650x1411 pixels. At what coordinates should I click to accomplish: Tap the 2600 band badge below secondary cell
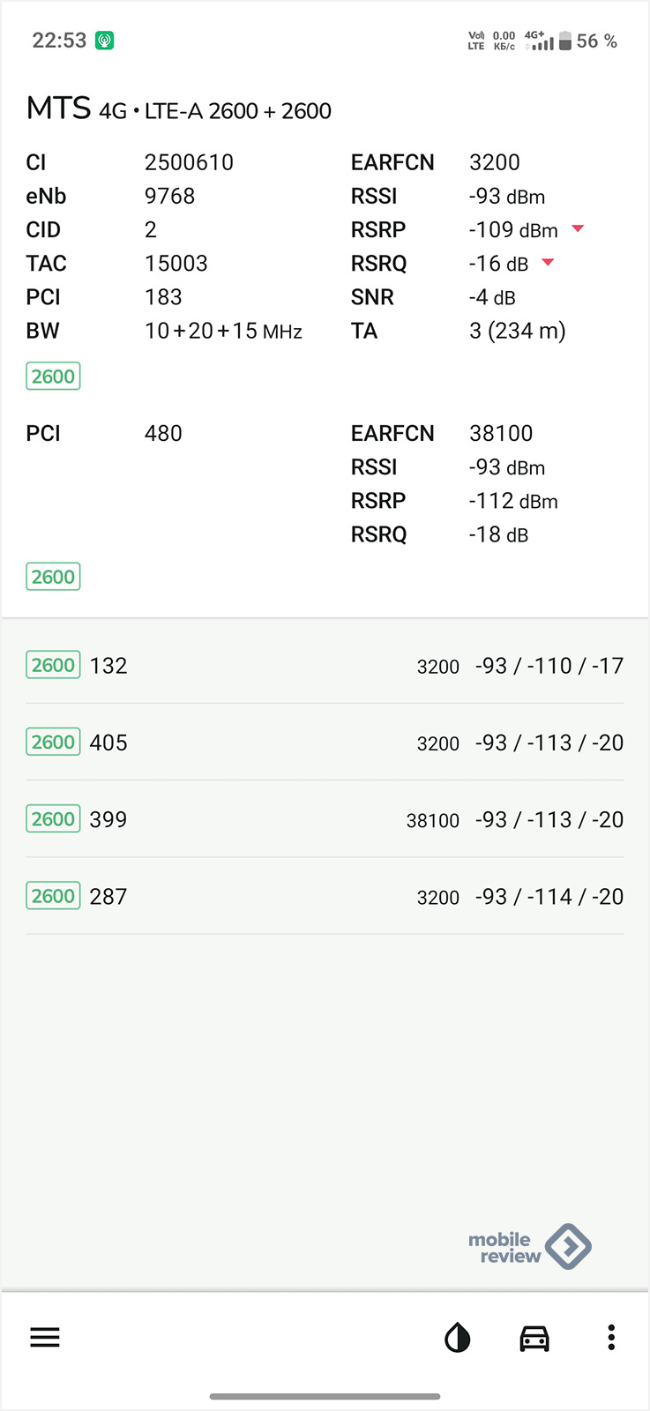[53, 577]
